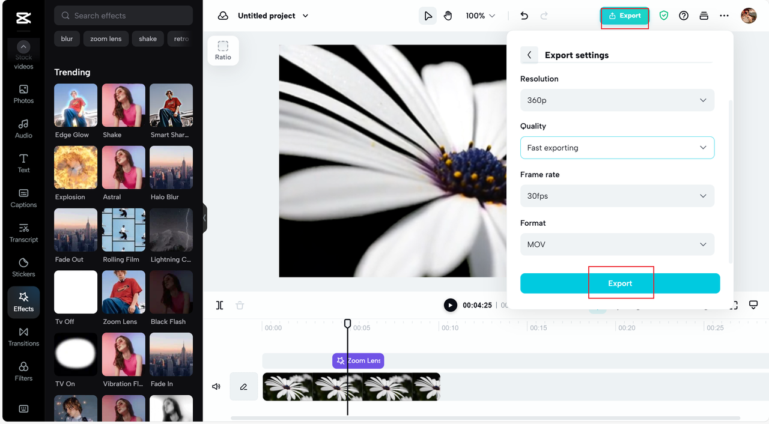Open the Photos panel
This screenshot has width=769, height=424.
tap(23, 94)
